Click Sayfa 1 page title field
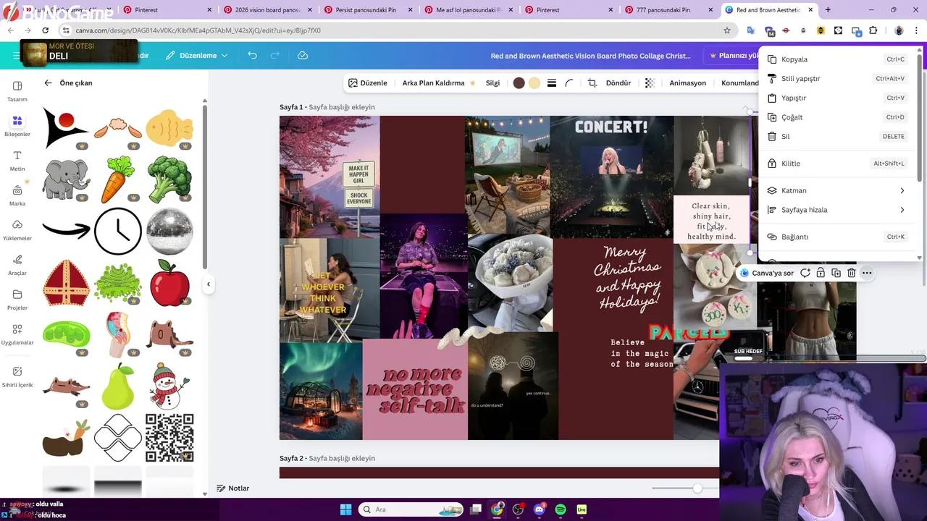The width and height of the screenshot is (927, 521). point(342,107)
